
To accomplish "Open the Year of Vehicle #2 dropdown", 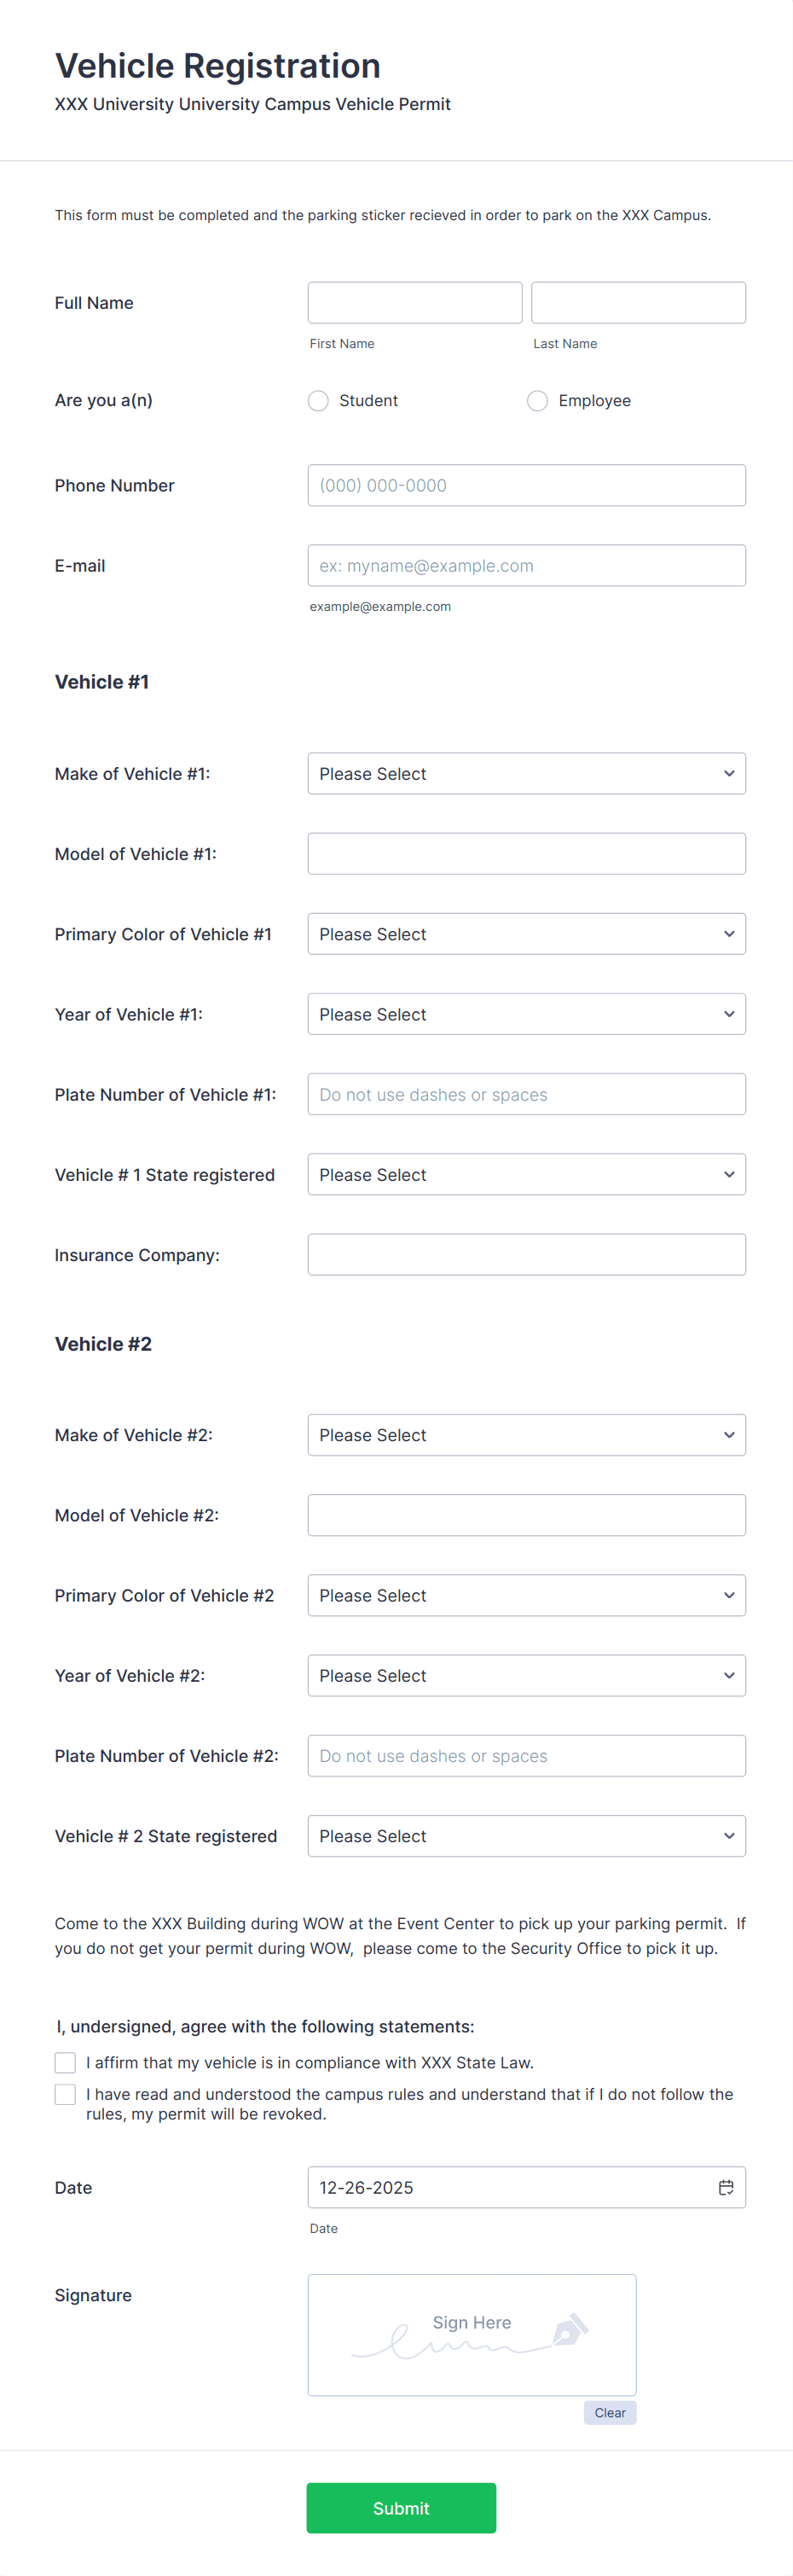I will 526,1675.
